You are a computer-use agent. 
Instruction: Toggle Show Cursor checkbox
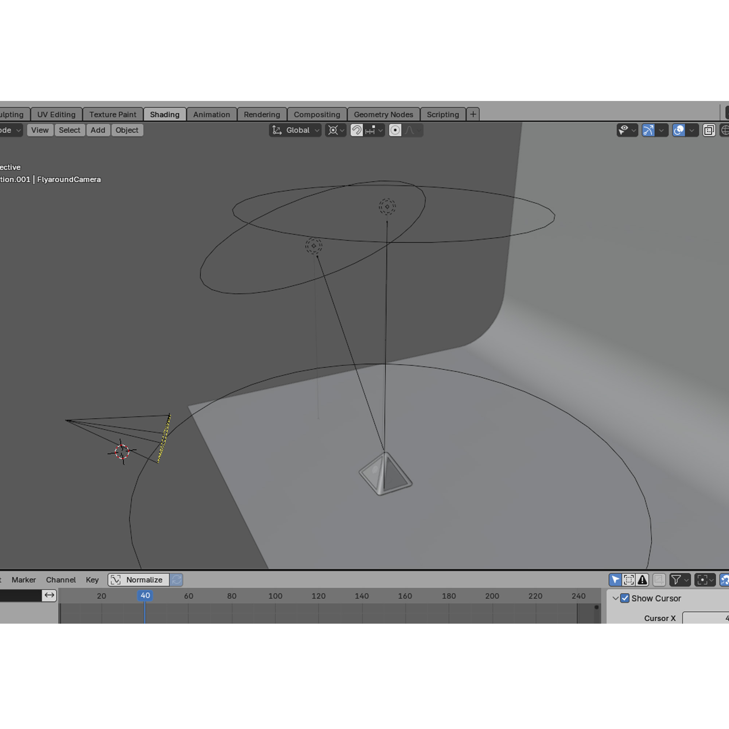[625, 598]
